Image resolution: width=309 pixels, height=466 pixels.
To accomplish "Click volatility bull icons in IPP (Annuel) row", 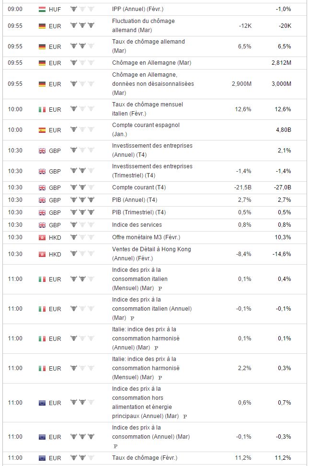I will point(82,9).
